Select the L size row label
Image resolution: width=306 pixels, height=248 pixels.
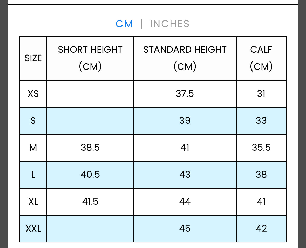[x=33, y=175]
